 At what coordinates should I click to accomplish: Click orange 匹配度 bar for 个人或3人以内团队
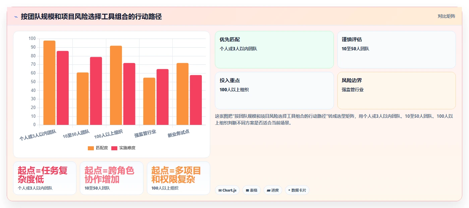49,83
